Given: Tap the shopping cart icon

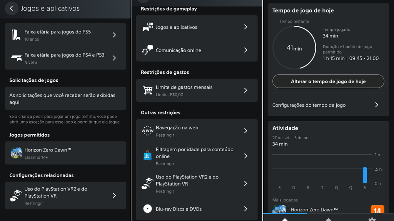Looking at the screenshot, I should pyautogui.click(x=148, y=91).
